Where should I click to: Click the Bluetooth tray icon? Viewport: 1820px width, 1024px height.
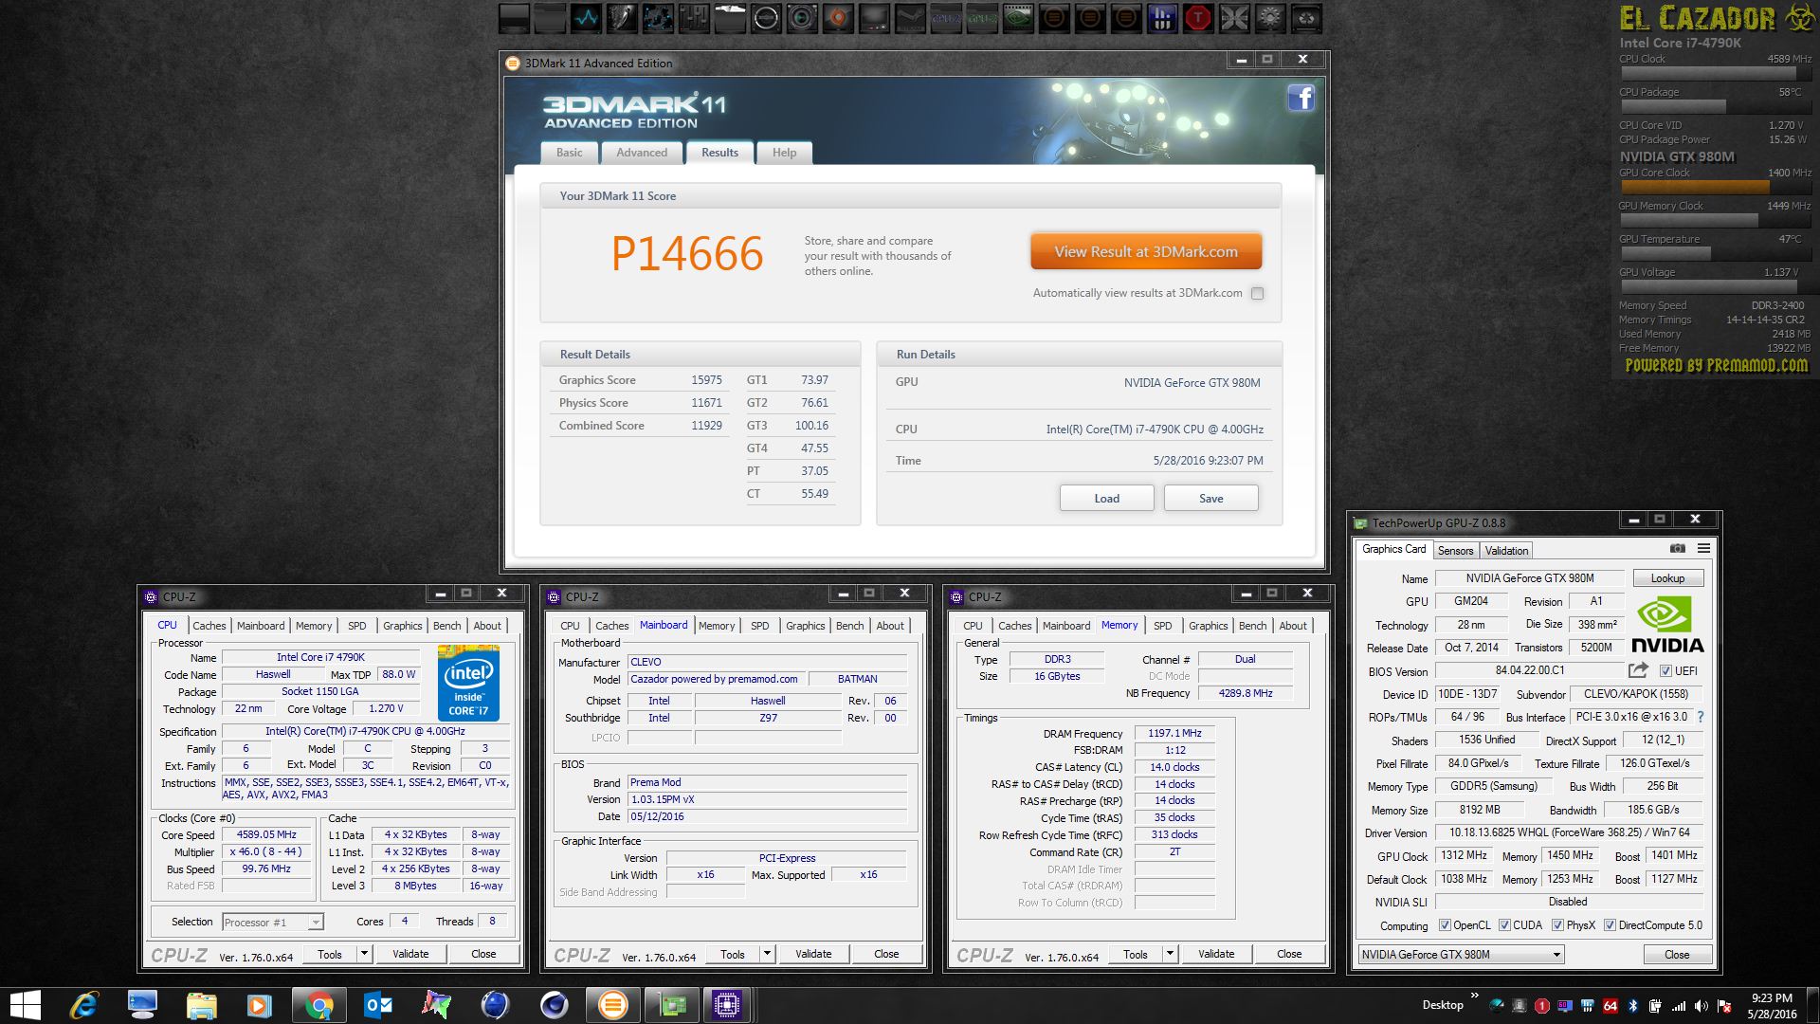pyautogui.click(x=1632, y=1006)
